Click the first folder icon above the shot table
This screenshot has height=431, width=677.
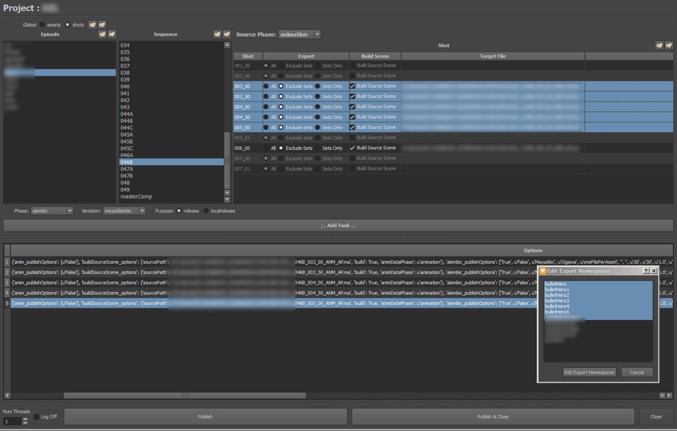tap(659, 45)
